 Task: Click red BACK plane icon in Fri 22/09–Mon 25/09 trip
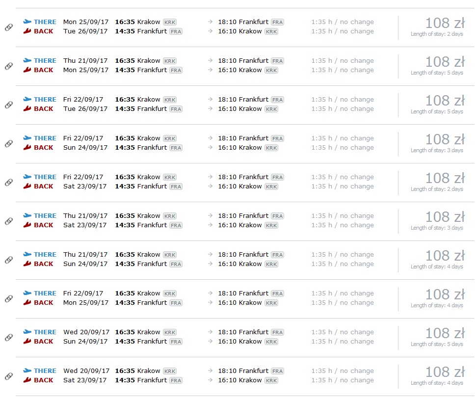pos(27,302)
